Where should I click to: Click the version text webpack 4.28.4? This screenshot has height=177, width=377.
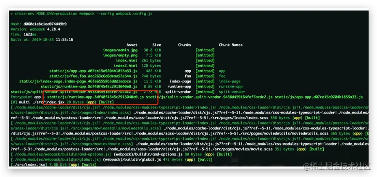click(45, 29)
